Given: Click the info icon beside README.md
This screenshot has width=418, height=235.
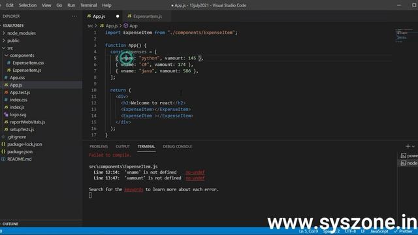Looking at the screenshot, I should [x=3, y=159].
